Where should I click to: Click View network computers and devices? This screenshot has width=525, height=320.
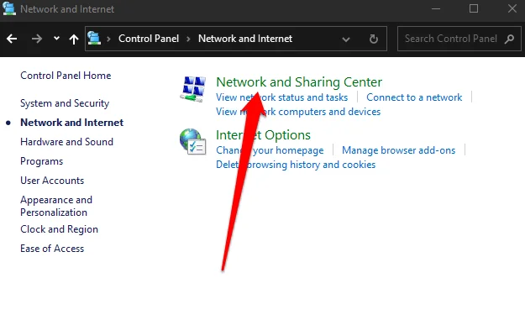point(298,112)
